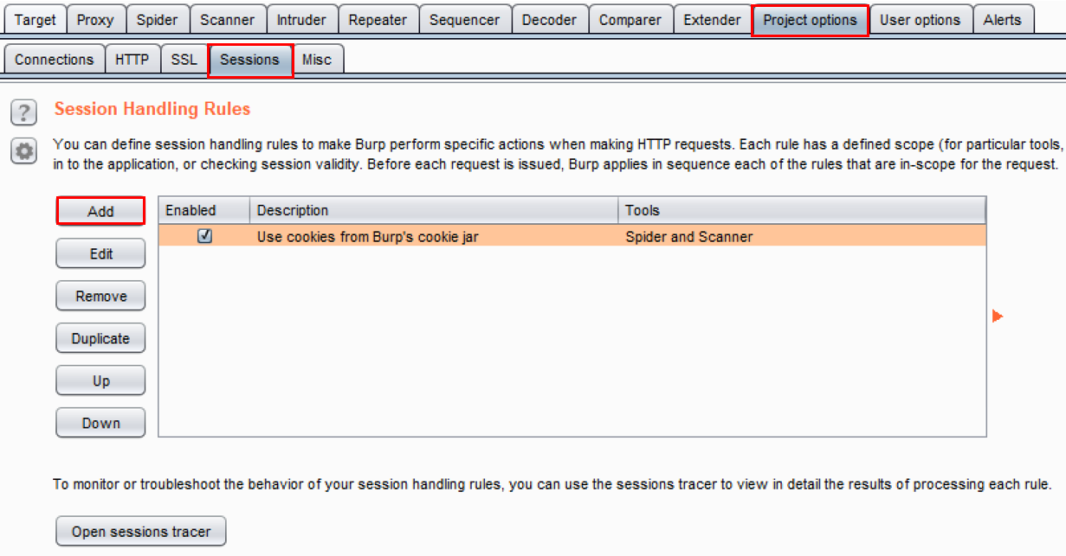Image resolution: width=1066 pixels, height=556 pixels.
Task: Open the Project options tab
Action: (x=810, y=20)
